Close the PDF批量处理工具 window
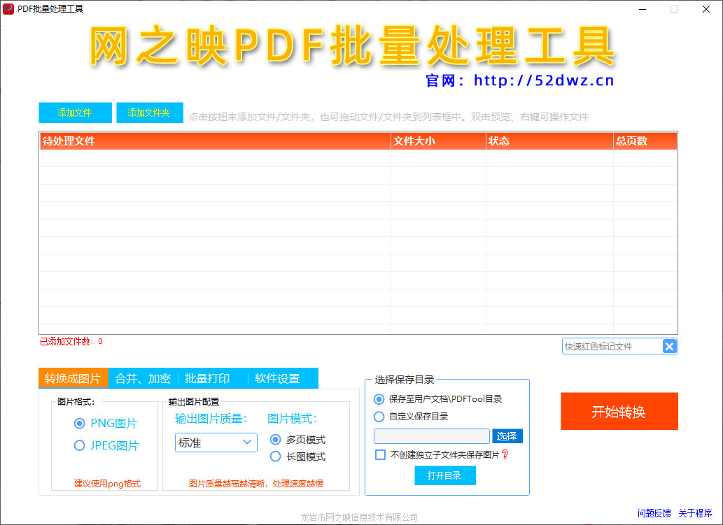Image resolution: width=723 pixels, height=525 pixels. click(706, 9)
